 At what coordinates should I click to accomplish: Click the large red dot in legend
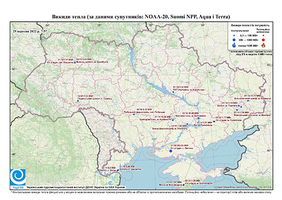pyautogui.click(x=263, y=40)
